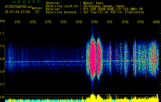161x102 pixels.
Task: Click the 0756 time marker
Action: [94, 22]
